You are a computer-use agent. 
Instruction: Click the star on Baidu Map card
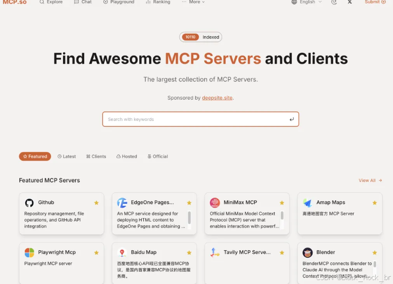click(x=189, y=253)
